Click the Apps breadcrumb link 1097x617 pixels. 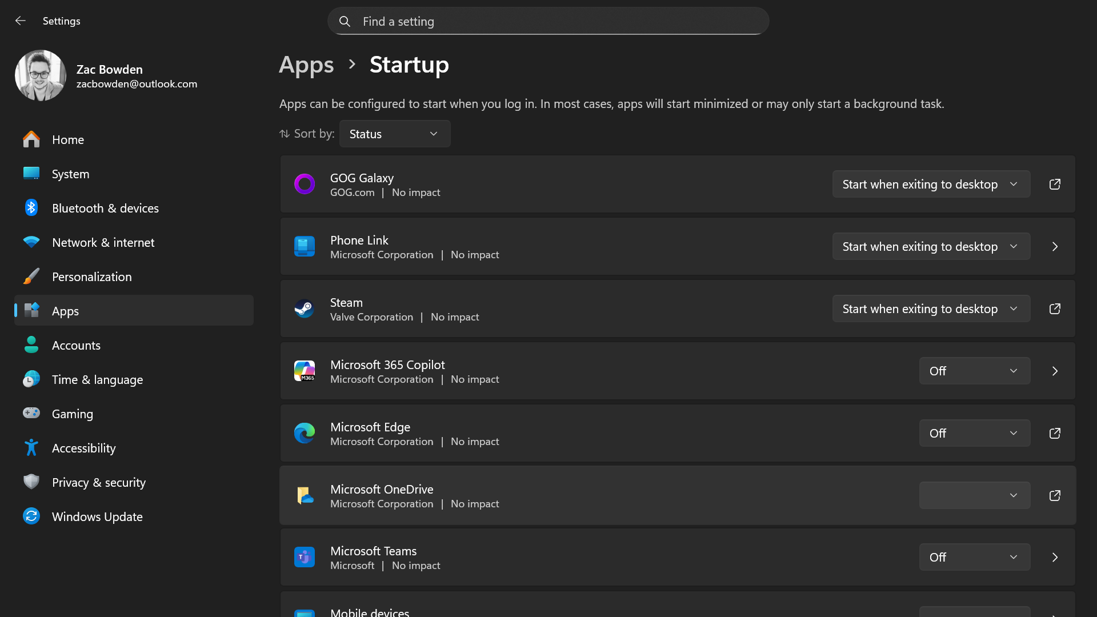click(x=306, y=65)
